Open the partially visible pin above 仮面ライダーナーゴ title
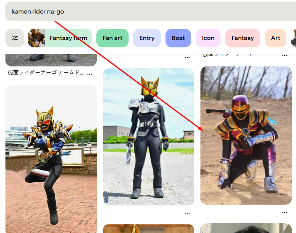The image size is (296, 233). pos(51,60)
